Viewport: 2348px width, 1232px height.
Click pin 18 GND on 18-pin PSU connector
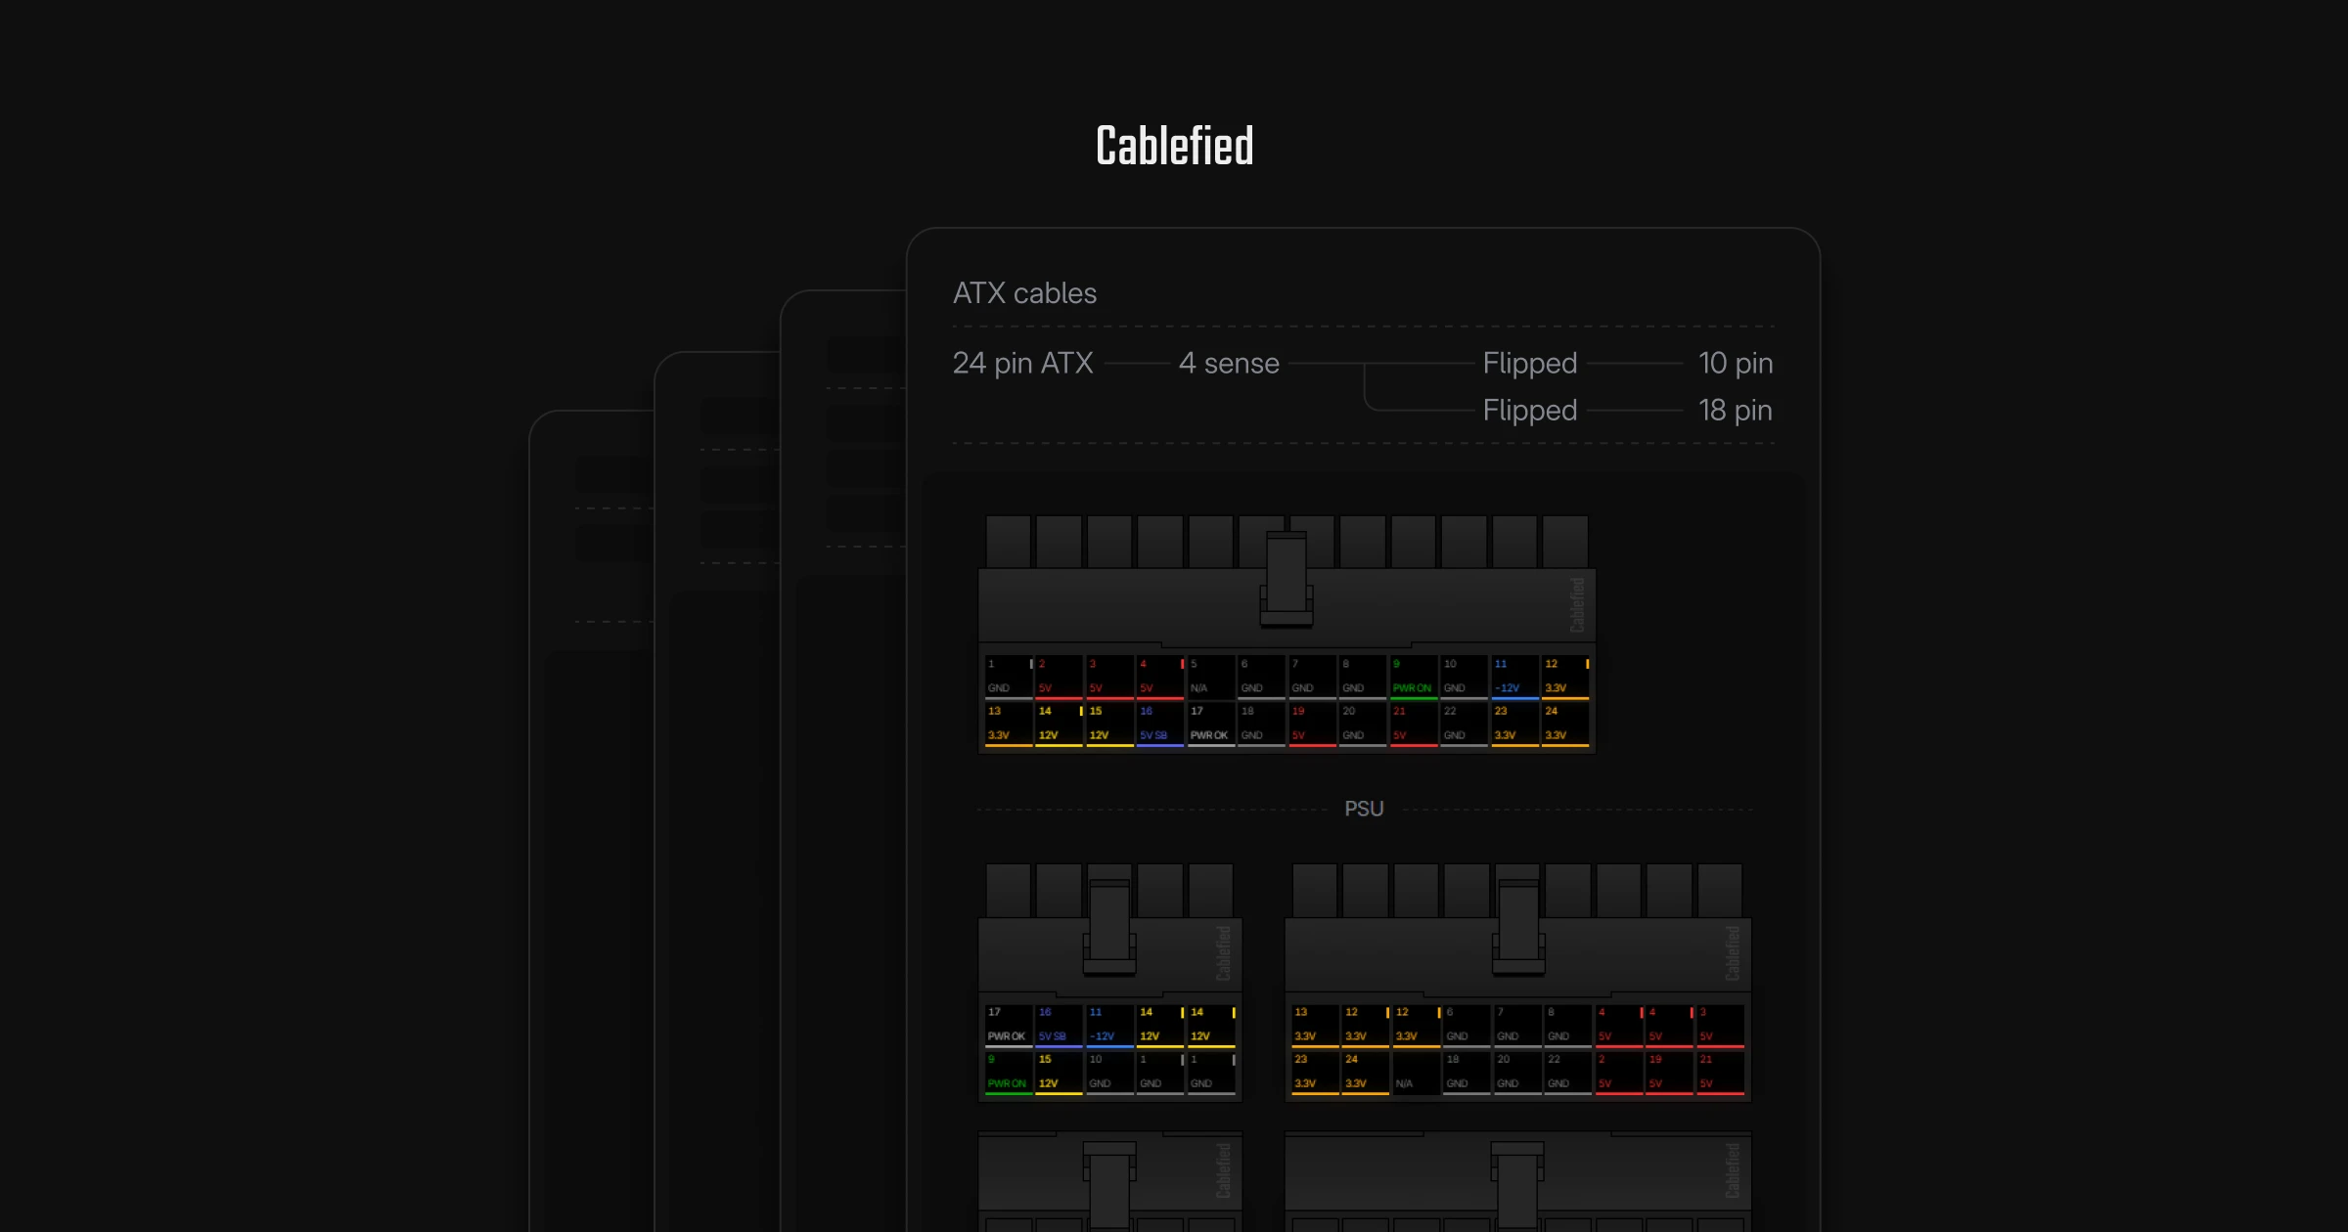[1467, 1073]
